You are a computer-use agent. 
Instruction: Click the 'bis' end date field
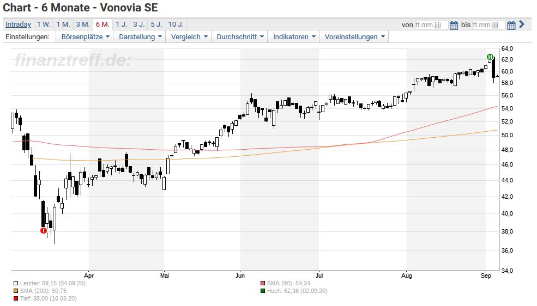click(x=488, y=25)
